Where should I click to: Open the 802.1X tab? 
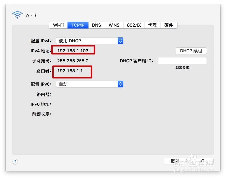click(x=134, y=25)
